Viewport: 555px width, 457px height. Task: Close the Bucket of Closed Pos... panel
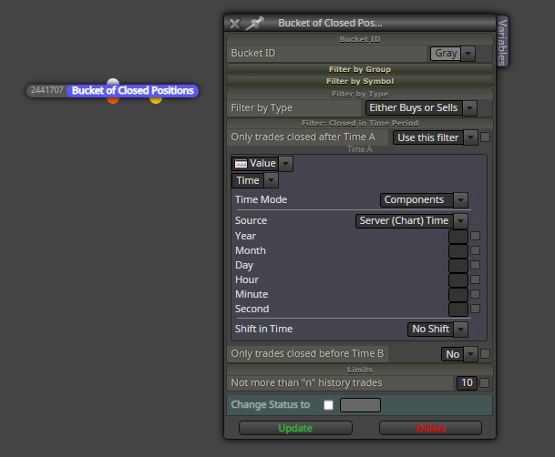coord(235,24)
